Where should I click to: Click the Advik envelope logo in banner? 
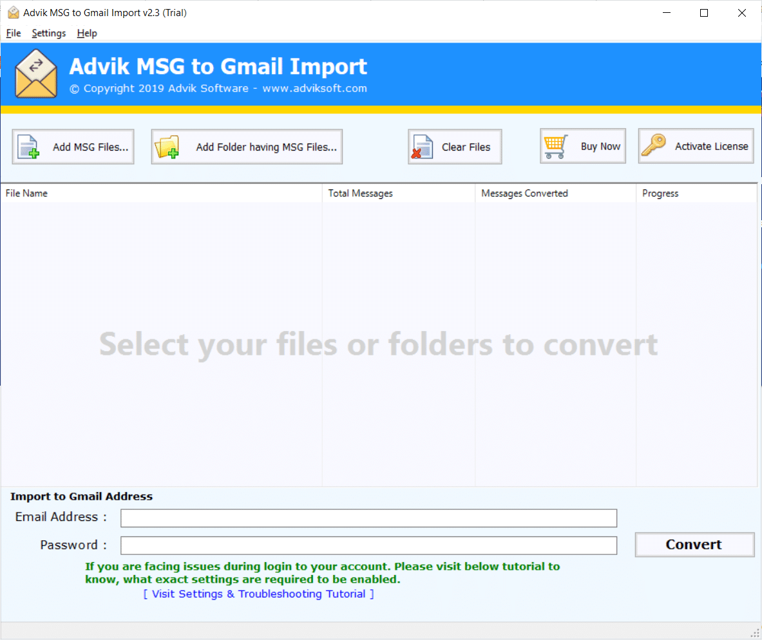(36, 74)
